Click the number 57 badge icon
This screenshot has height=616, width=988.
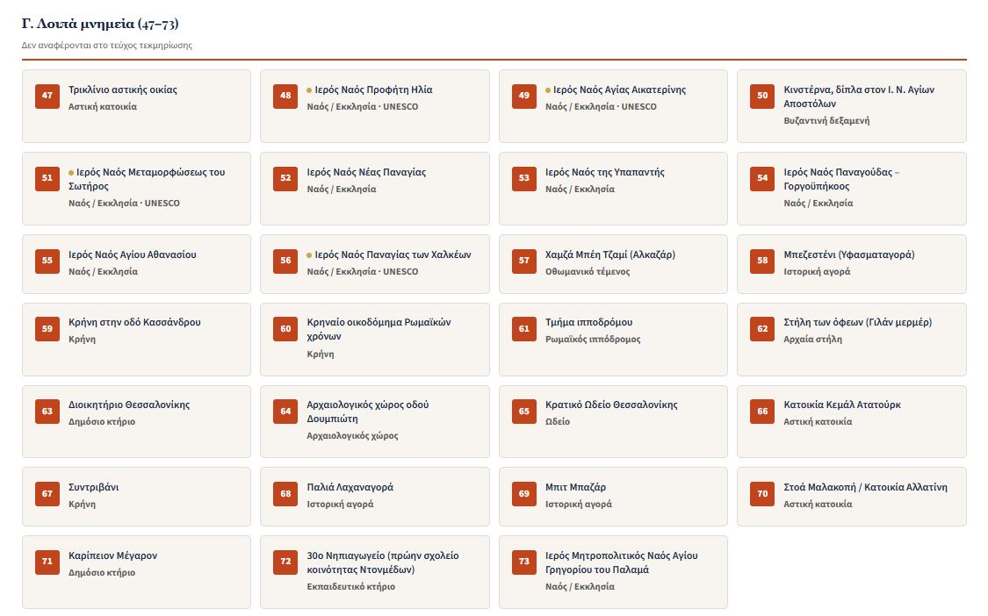524,261
